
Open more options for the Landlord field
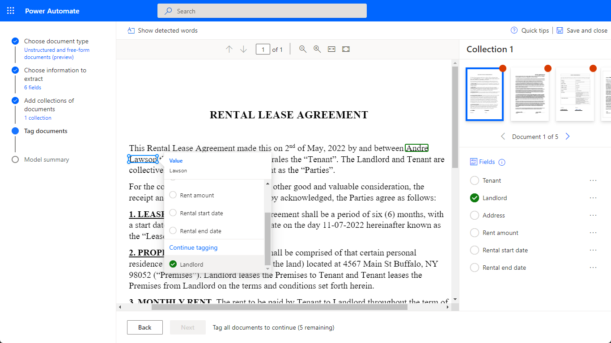(x=593, y=198)
